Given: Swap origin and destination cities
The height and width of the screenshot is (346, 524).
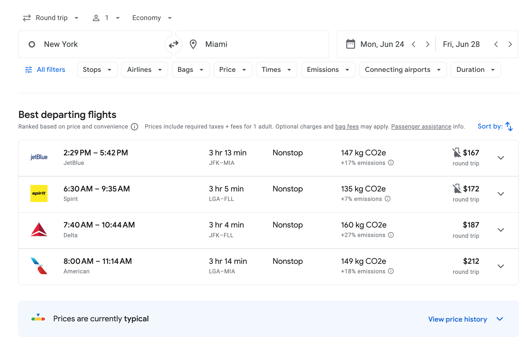Looking at the screenshot, I should tap(173, 44).
